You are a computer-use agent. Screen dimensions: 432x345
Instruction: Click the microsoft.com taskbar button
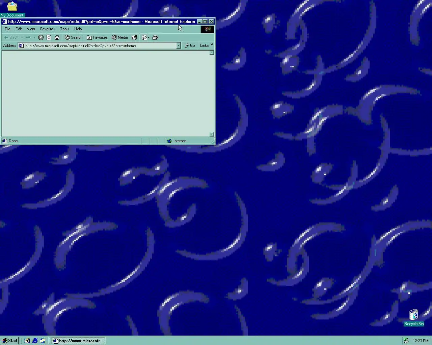[x=79, y=341]
